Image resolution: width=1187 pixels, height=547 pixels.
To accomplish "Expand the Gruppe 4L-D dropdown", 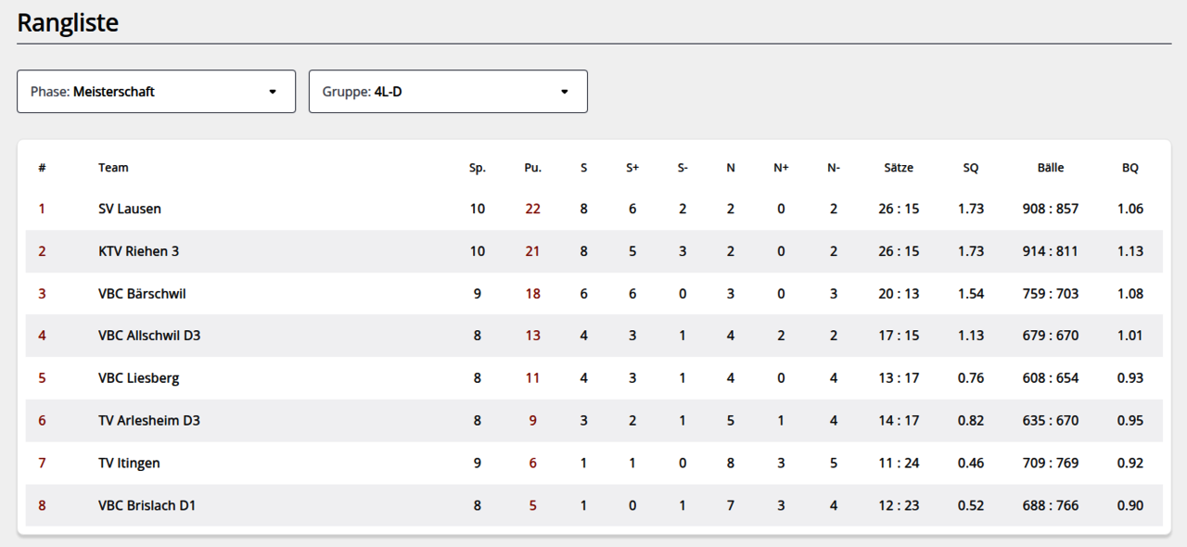I will tap(448, 92).
